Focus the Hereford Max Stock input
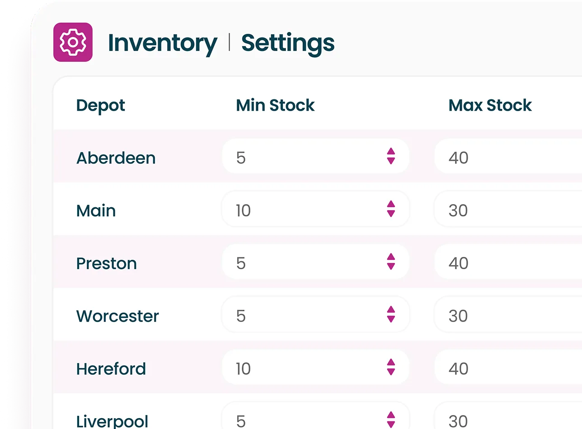 508,368
